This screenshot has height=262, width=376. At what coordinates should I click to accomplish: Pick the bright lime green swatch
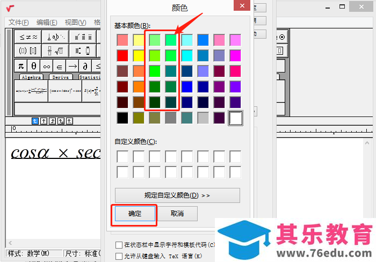[x=155, y=71]
